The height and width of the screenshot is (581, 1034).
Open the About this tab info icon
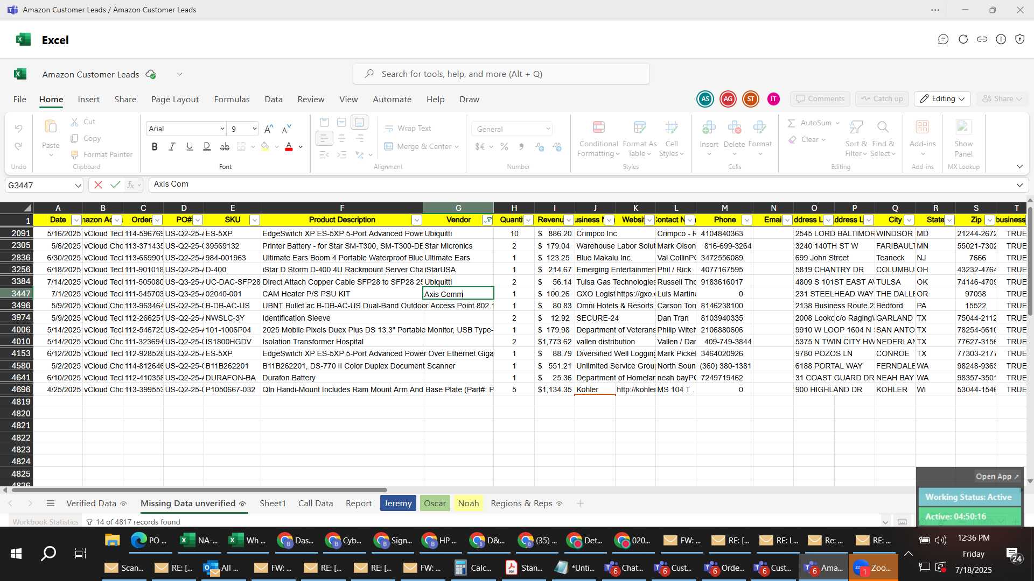point(1001,39)
